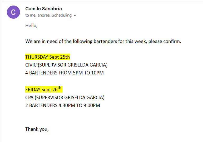203x142 pixels.
Task: Click highlighted "THURSDAY Sept 25th" heading
Action: tap(47, 57)
